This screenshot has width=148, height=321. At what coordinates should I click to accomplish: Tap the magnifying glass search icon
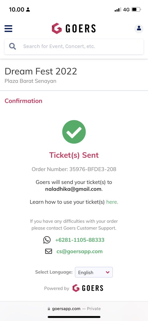pos(13,46)
